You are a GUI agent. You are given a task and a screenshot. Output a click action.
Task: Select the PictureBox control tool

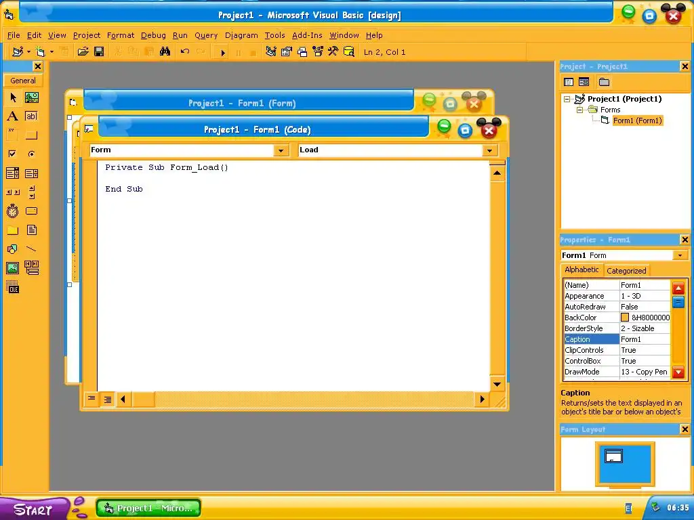(x=31, y=97)
